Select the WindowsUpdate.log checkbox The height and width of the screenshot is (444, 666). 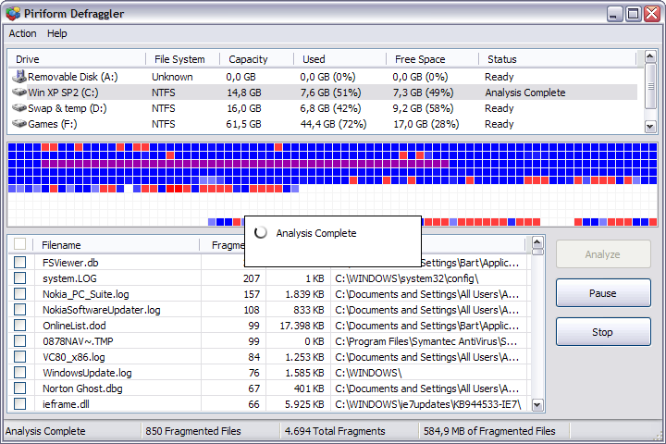(20, 372)
